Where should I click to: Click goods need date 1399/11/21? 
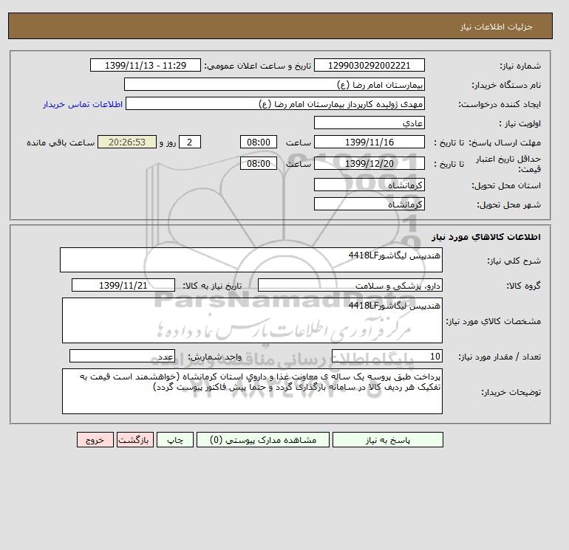[123, 285]
